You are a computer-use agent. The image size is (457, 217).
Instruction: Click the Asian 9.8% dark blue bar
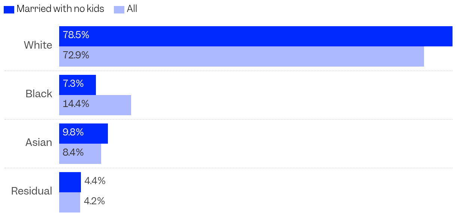pos(84,134)
